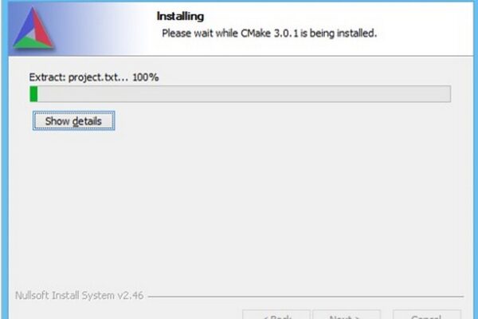This screenshot has width=478, height=319.
Task: Click the CMake triangle logo
Action: click(33, 28)
